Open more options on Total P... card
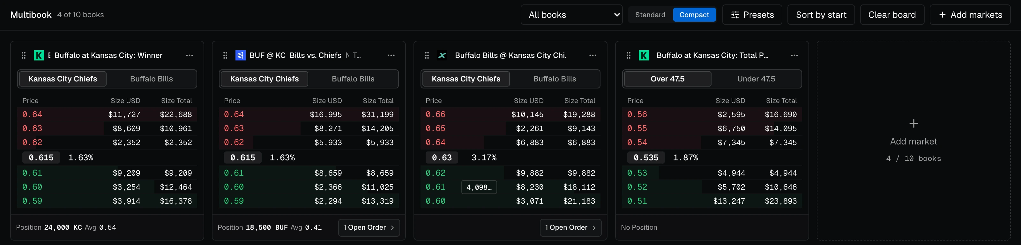This screenshot has width=1021, height=245. tap(794, 55)
